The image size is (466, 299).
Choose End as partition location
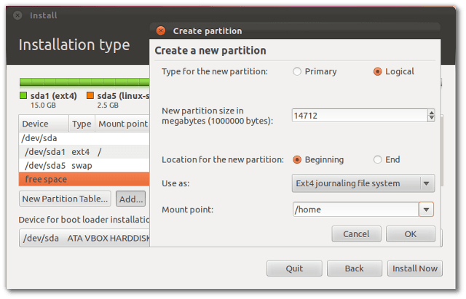[377, 160]
